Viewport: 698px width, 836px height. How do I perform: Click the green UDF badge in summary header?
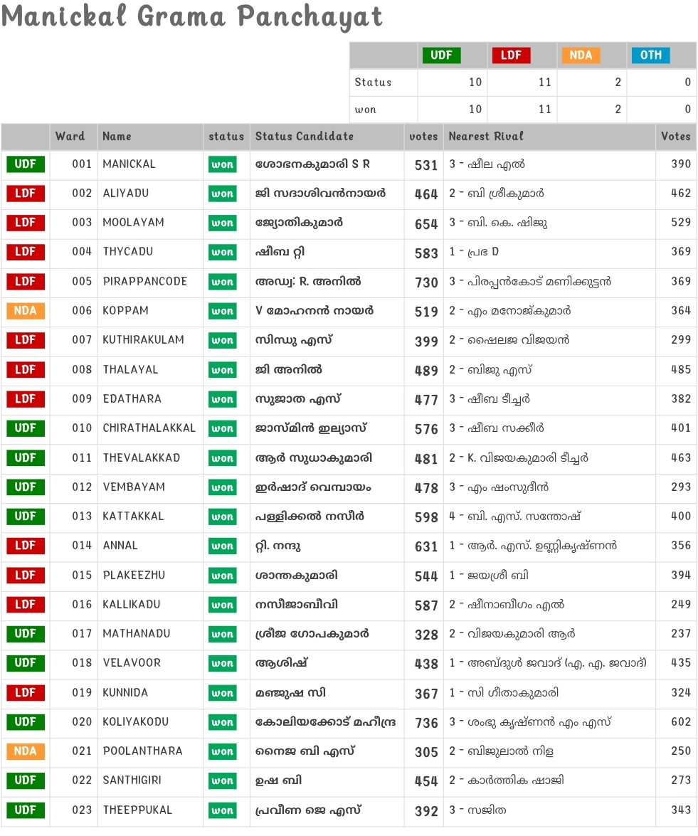(x=441, y=55)
